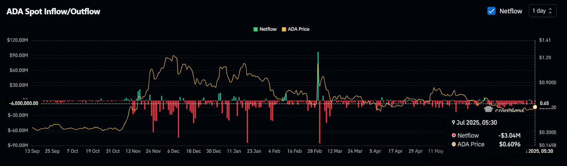
Task: Select the 23 Jan date label
Action: 254,151
